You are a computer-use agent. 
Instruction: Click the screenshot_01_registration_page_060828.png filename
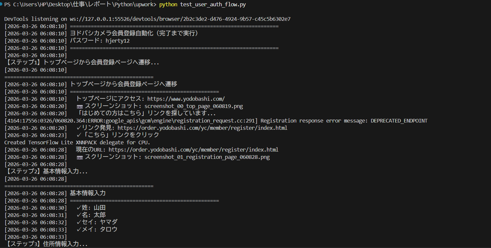coord(207,157)
